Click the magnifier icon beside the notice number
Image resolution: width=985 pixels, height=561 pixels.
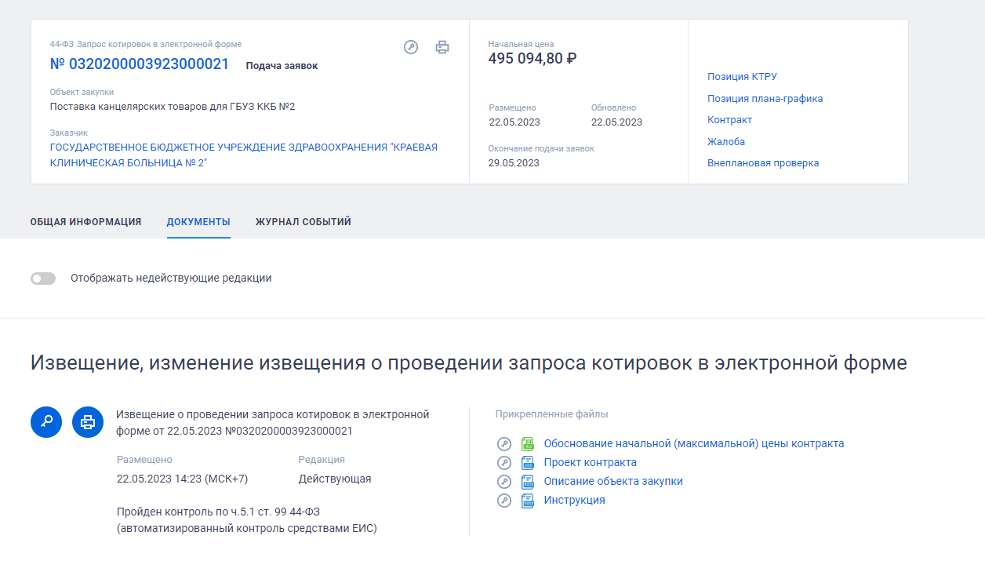tap(410, 47)
